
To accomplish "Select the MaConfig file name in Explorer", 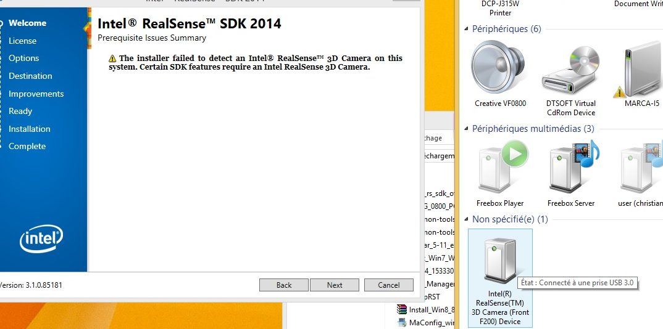I will click(x=432, y=323).
